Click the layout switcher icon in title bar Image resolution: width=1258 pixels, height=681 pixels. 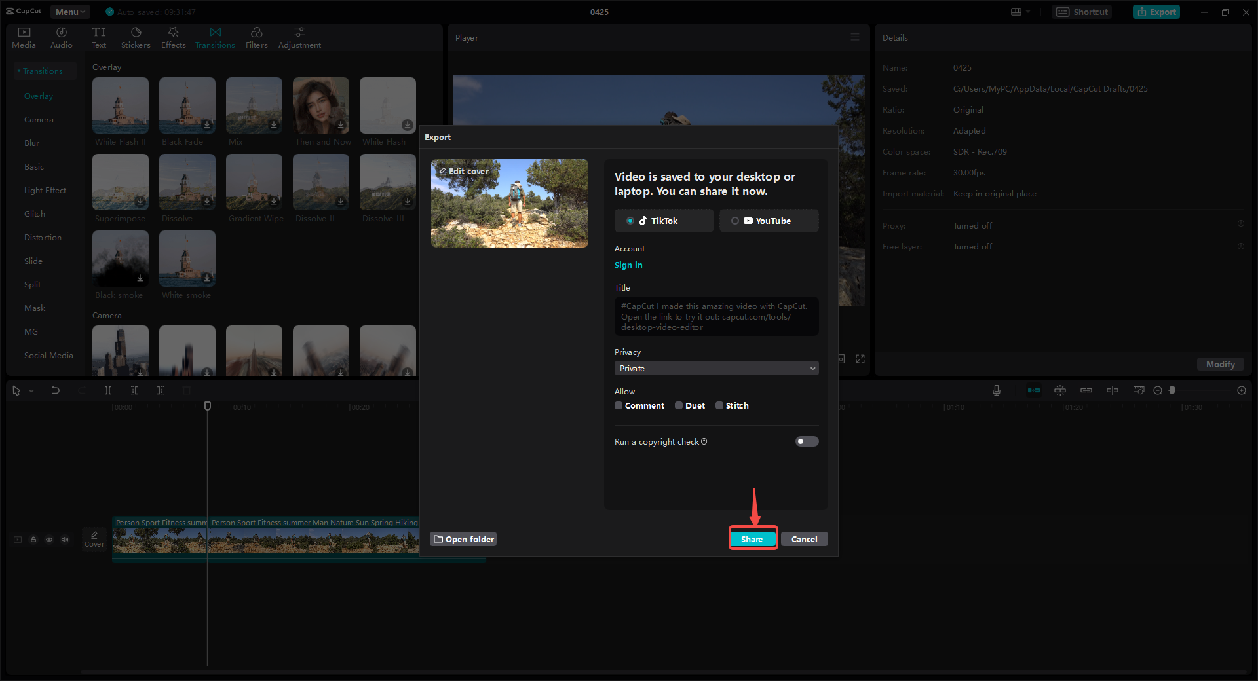(1016, 12)
